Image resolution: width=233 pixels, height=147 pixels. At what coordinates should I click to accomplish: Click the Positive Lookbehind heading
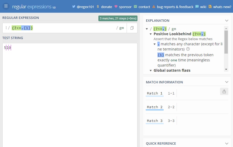172,34
